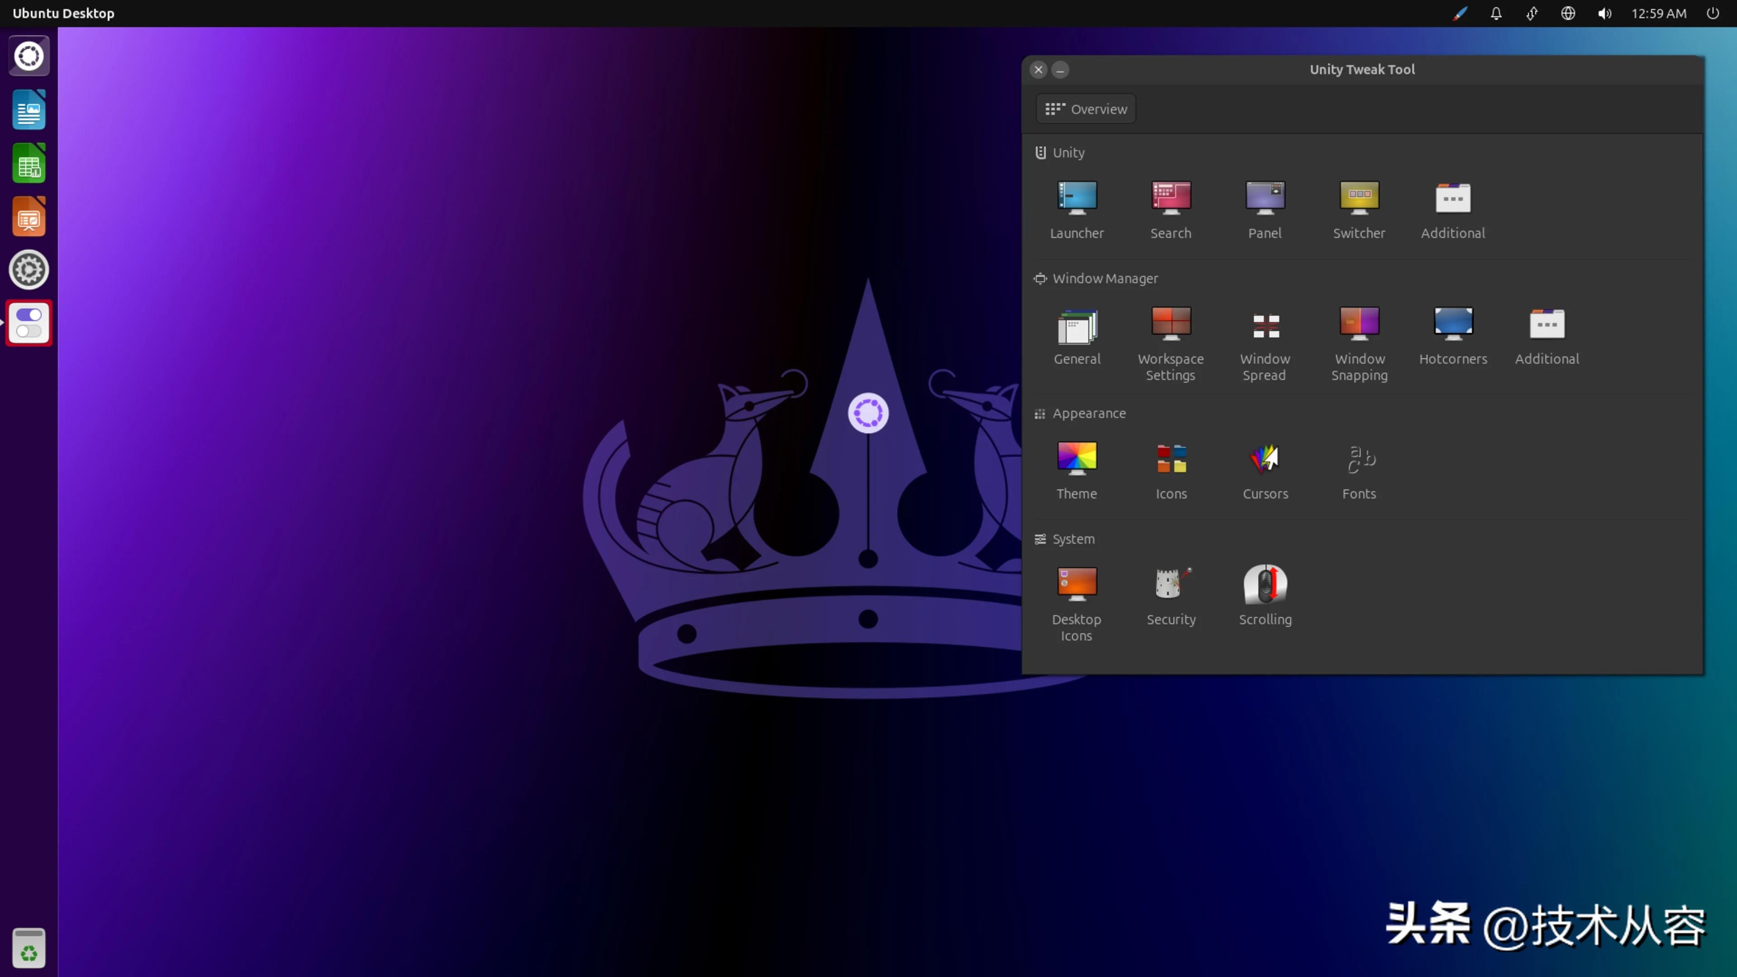Close the Unity Tweak Tool window
The height and width of the screenshot is (977, 1737).
tap(1039, 70)
